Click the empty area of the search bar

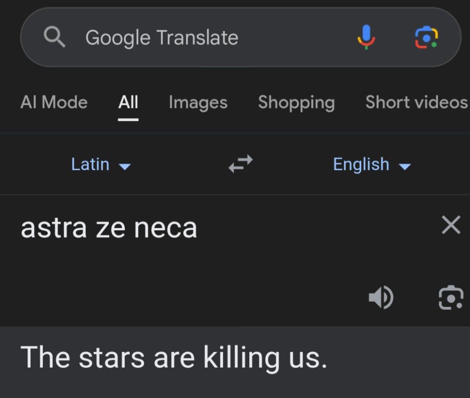294,38
